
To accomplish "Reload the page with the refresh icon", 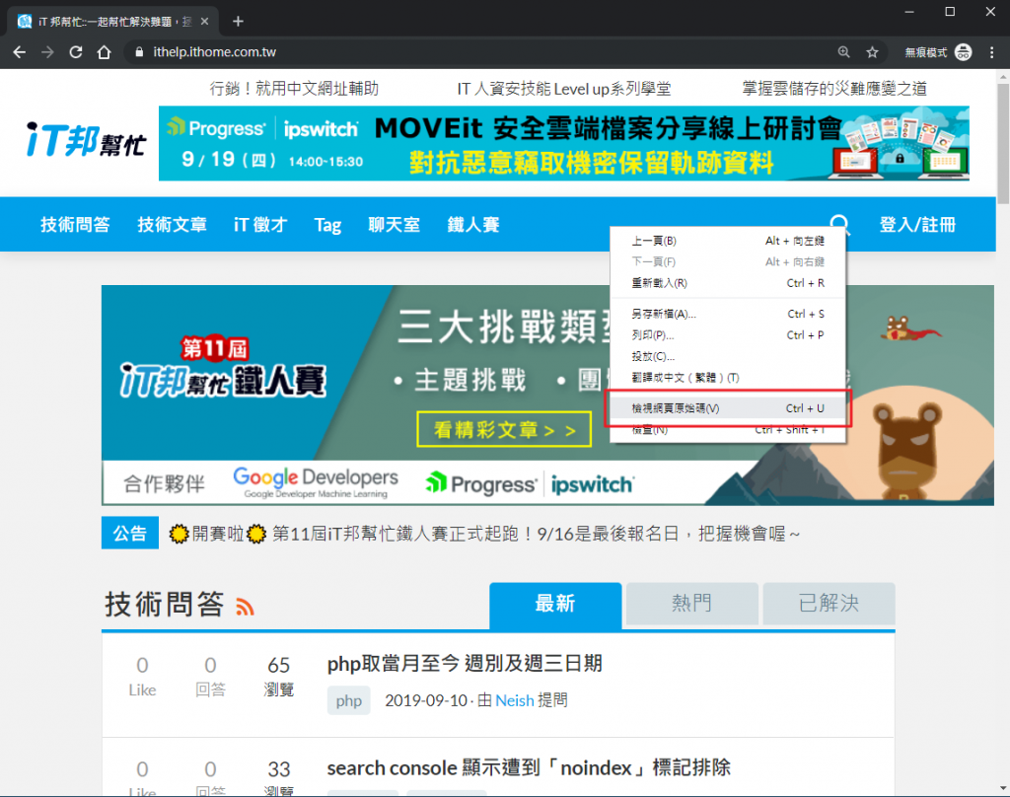I will click(x=76, y=52).
